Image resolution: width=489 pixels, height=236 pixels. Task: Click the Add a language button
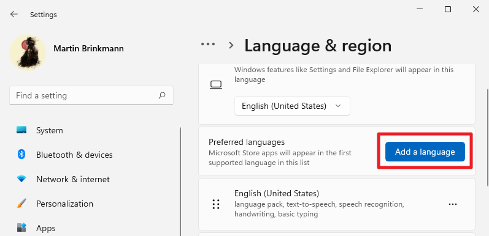[425, 152]
